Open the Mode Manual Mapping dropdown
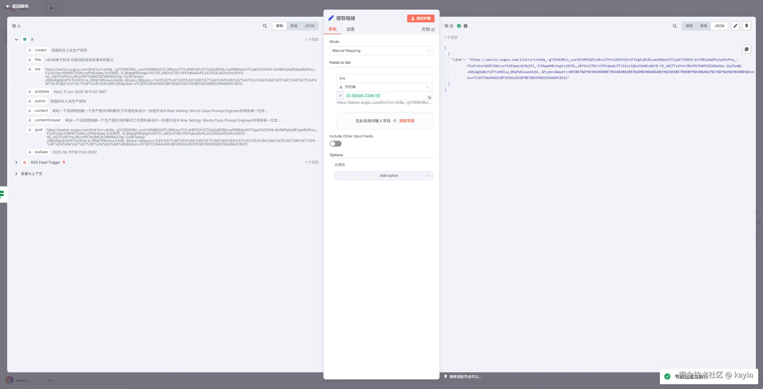This screenshot has height=389, width=763. coord(381,51)
